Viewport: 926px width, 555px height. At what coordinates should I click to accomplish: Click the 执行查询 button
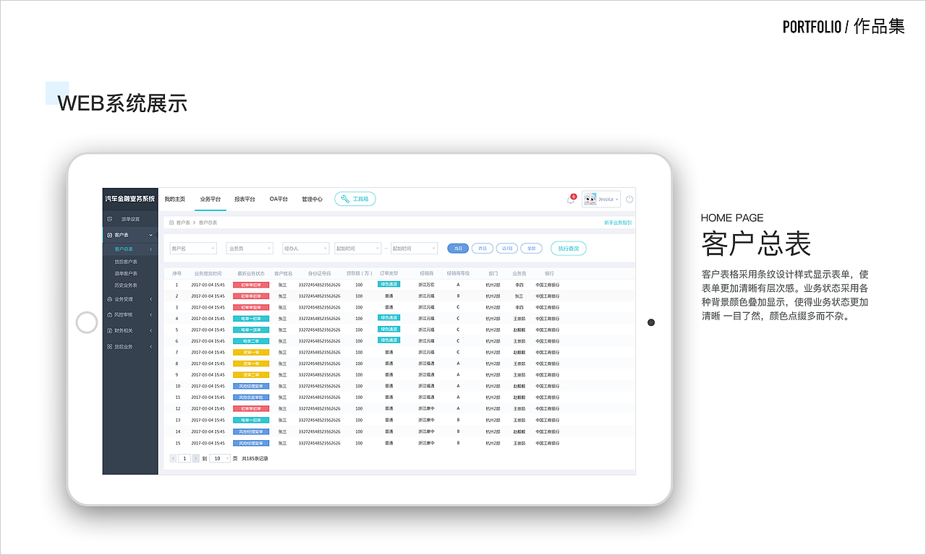[x=569, y=248]
